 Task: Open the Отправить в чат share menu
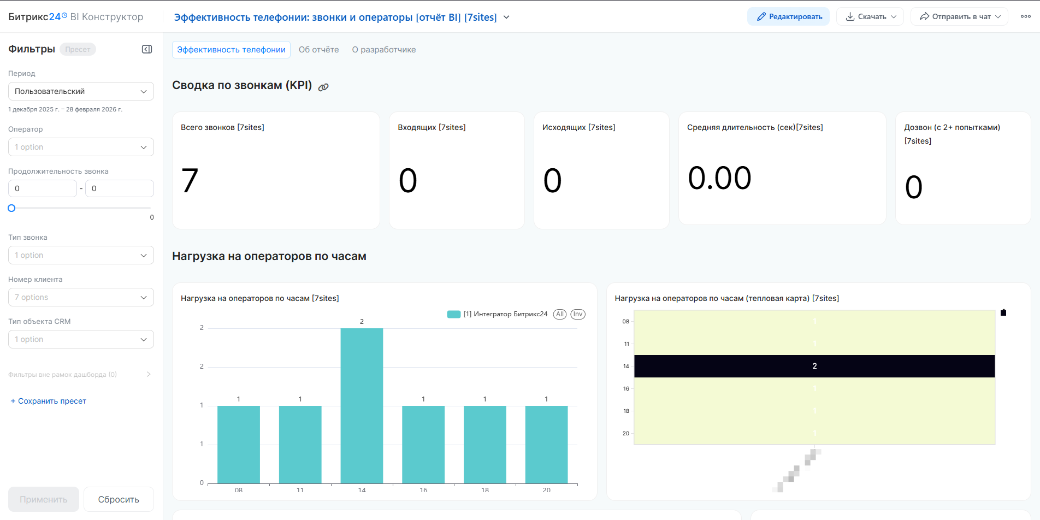pyautogui.click(x=959, y=16)
